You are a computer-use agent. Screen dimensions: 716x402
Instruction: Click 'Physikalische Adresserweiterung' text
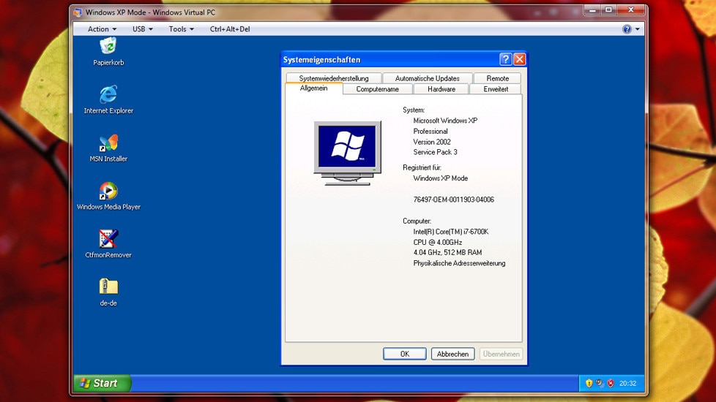[x=459, y=263]
